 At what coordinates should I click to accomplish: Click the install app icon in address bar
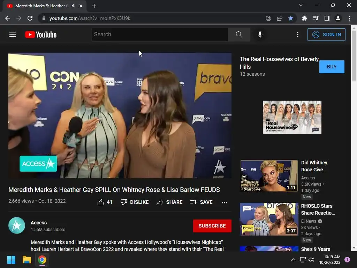pyautogui.click(x=268, y=18)
